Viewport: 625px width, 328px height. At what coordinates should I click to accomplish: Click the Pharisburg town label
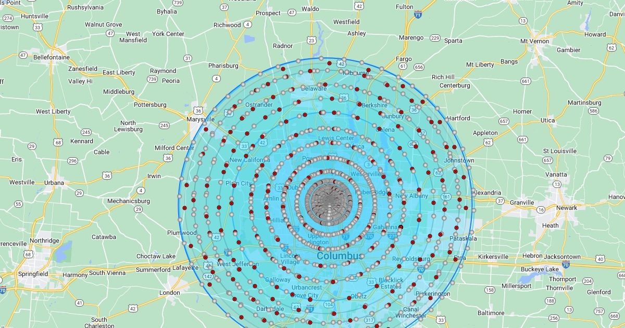[223, 66]
